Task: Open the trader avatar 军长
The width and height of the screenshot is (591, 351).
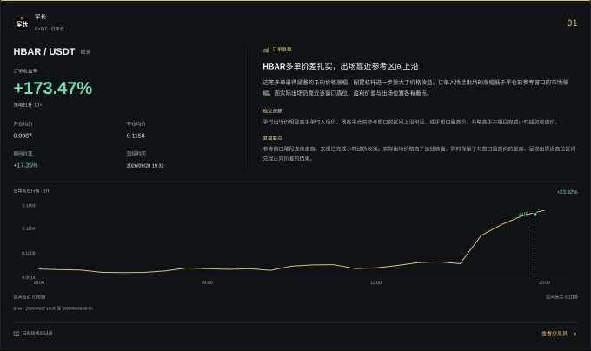Action: point(22,23)
